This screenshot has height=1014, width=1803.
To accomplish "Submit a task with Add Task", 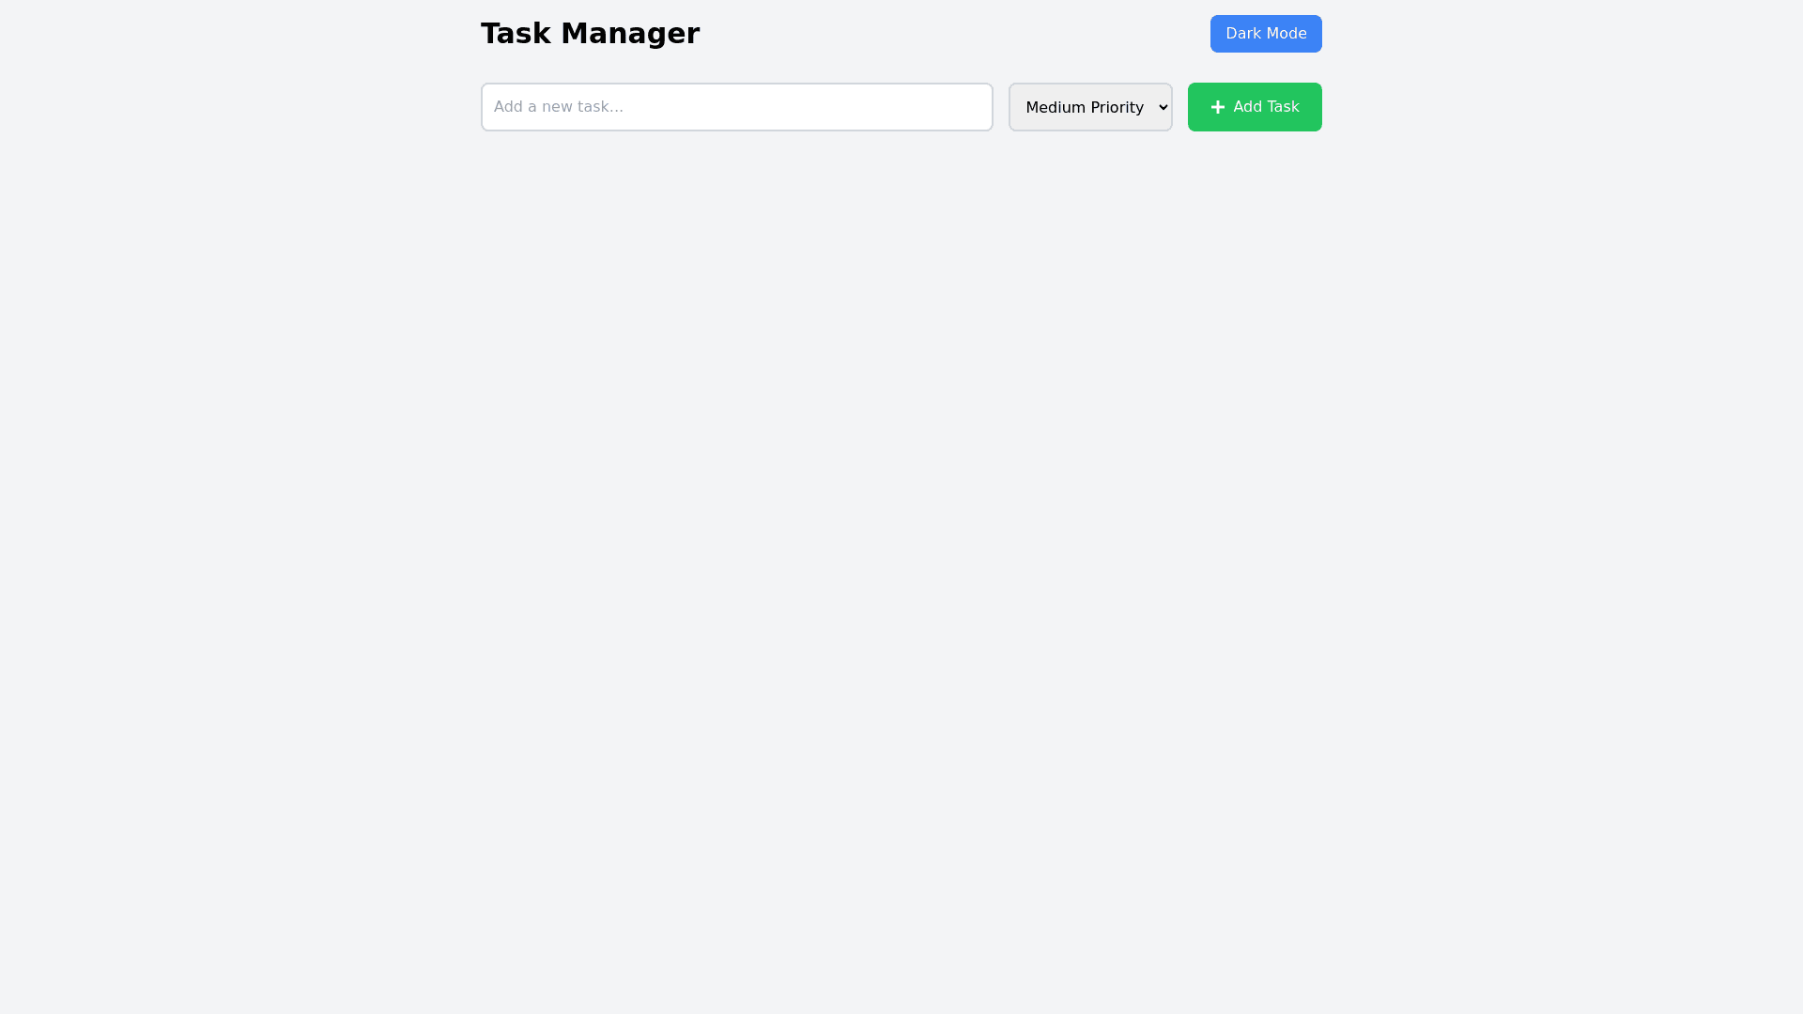I will pyautogui.click(x=1255, y=107).
